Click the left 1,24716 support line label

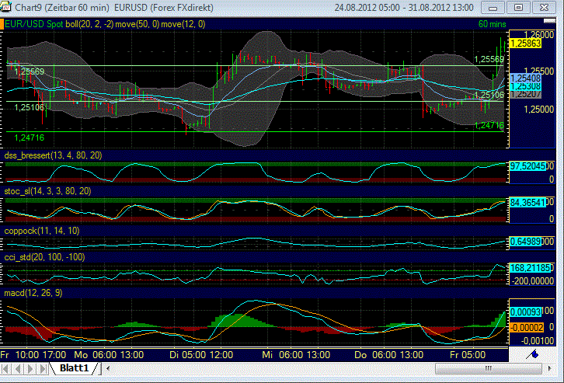click(30, 138)
